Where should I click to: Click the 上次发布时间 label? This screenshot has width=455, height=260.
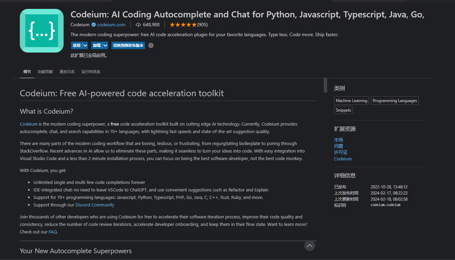346,193
